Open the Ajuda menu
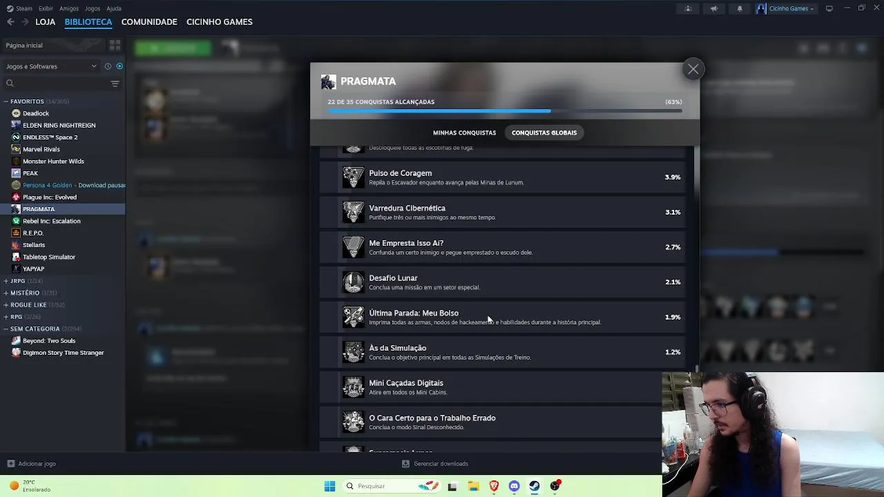Image resolution: width=884 pixels, height=497 pixels. pyautogui.click(x=114, y=8)
